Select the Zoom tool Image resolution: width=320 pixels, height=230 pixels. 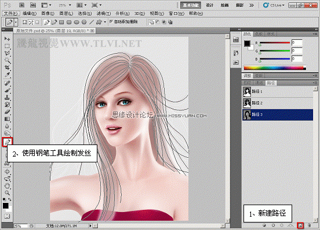[7, 193]
